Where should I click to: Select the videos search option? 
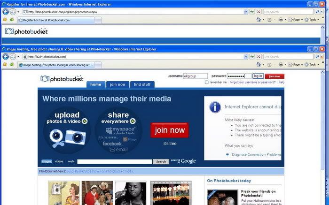pos(59,161)
